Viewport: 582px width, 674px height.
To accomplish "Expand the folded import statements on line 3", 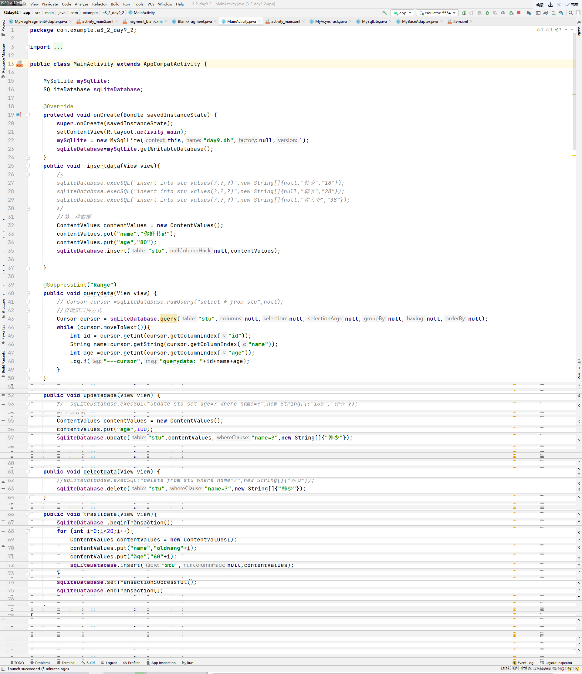I will point(28,47).
